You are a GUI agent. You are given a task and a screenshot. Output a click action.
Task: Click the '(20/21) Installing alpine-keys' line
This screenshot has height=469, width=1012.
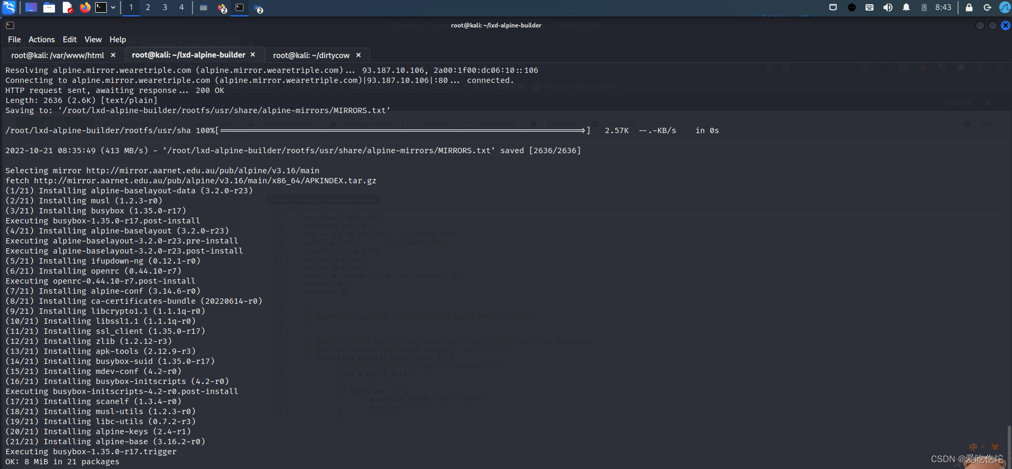click(x=98, y=432)
